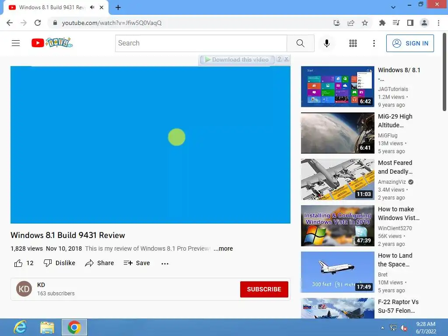
Task: Click Chrome icon in taskbar
Action: [74, 327]
